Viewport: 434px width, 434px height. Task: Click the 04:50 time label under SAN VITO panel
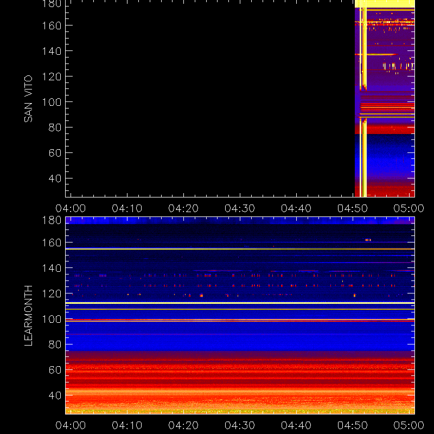353,208
